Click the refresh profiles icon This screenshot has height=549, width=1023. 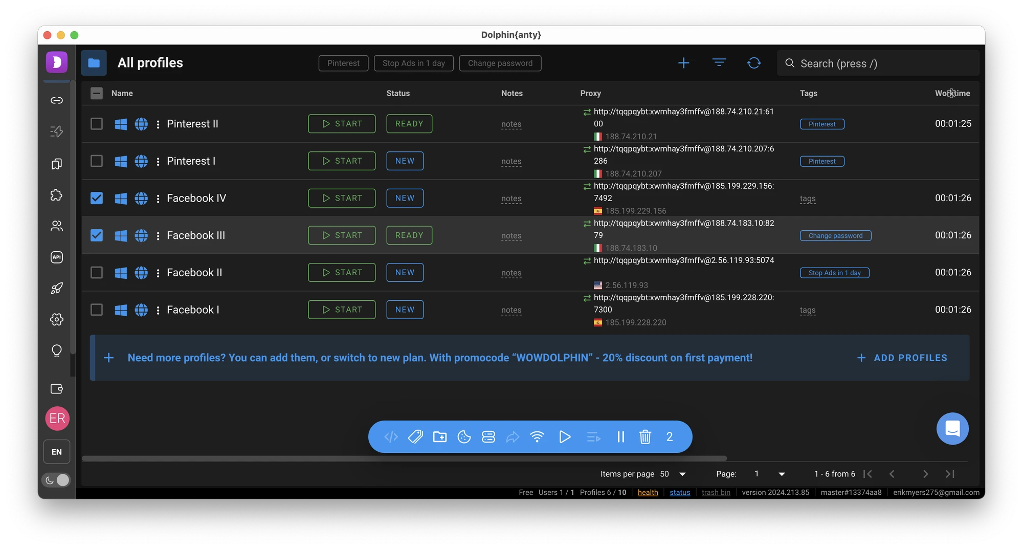coord(754,63)
